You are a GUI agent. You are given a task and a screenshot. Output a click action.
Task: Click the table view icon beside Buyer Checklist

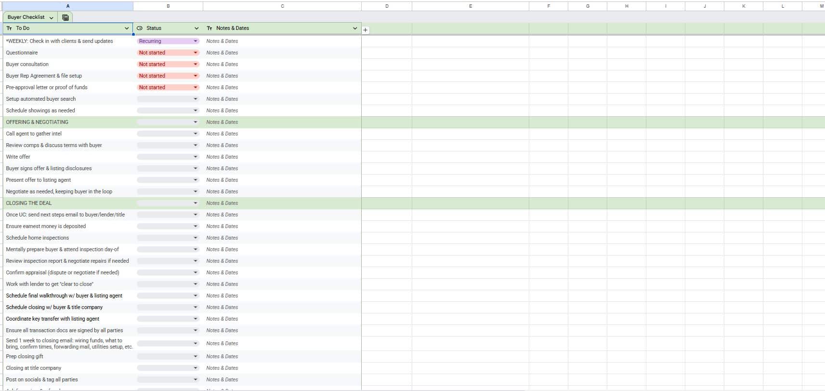[x=65, y=17]
